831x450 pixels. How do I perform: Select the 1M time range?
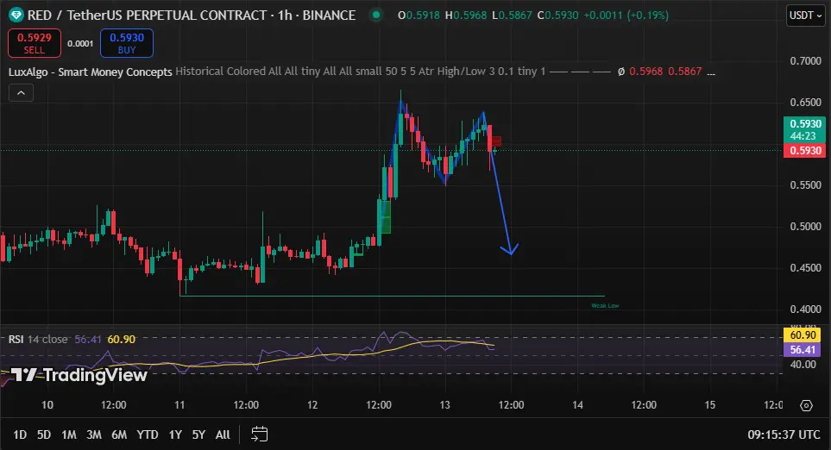69,434
